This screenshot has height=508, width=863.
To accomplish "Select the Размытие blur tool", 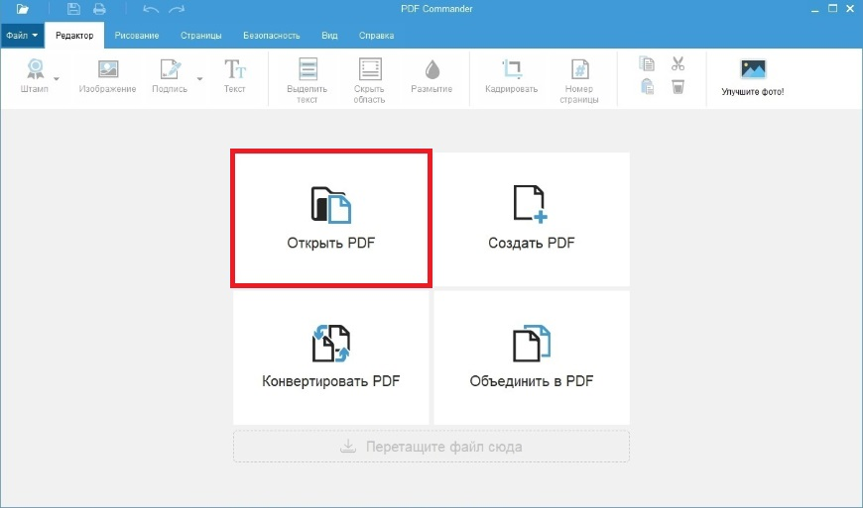I will pyautogui.click(x=432, y=76).
